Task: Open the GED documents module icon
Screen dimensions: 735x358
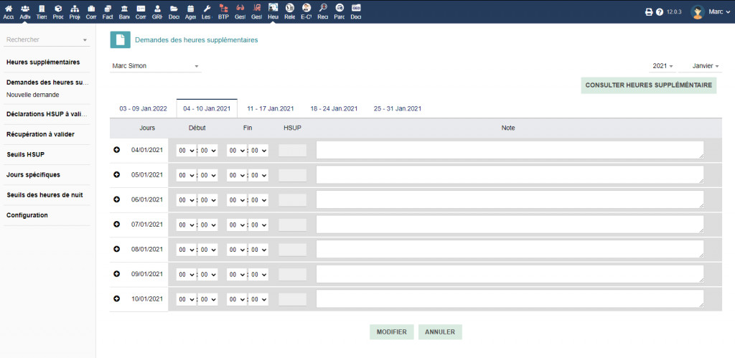Action: tap(356, 8)
